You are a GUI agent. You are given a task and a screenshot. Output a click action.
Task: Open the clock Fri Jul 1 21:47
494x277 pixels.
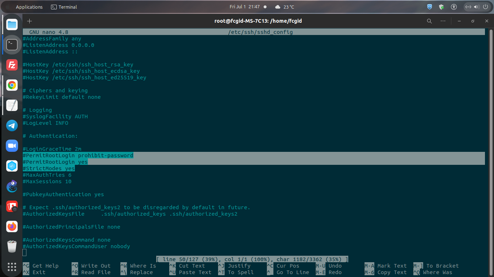point(244,7)
